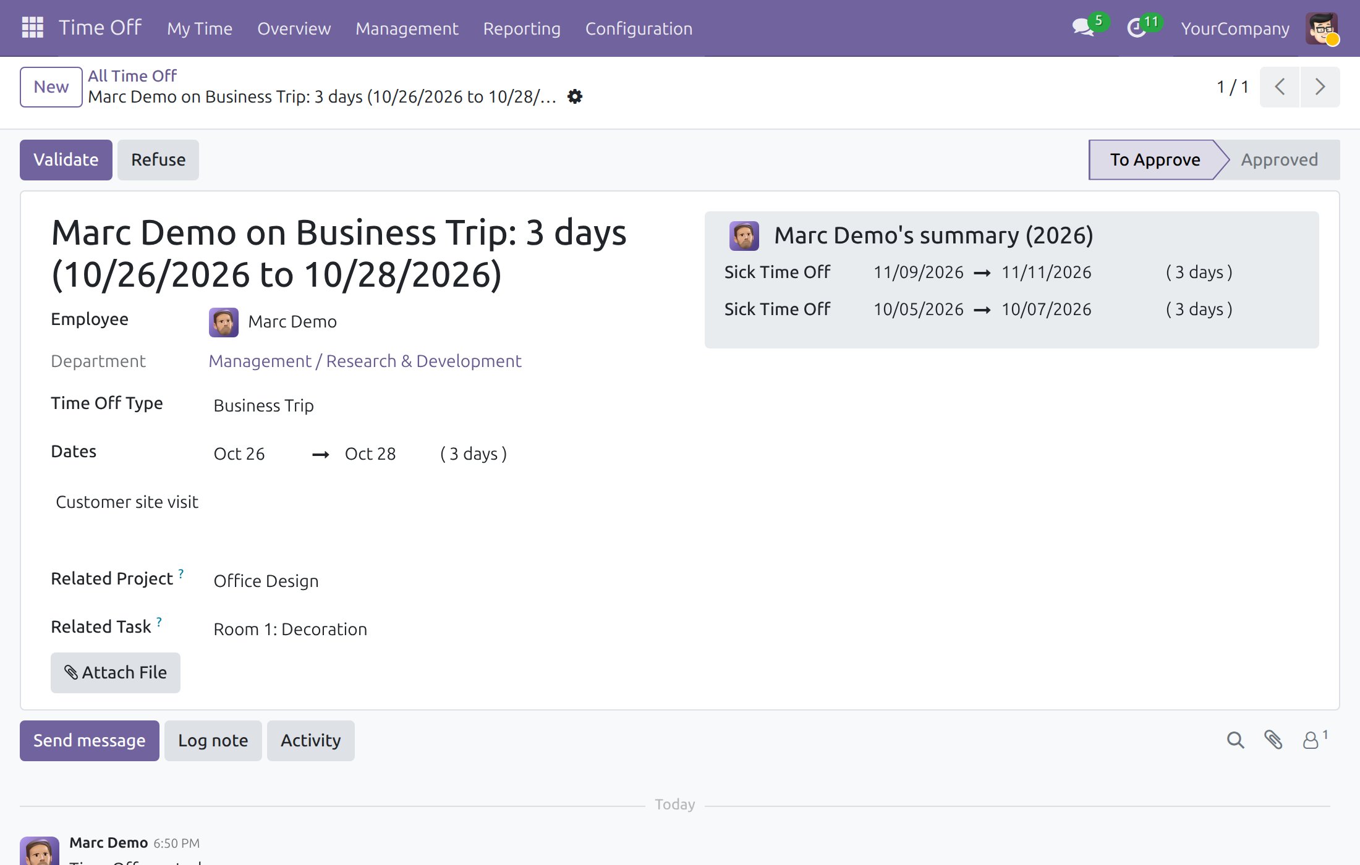Open the activities clock icon

[x=1136, y=28]
